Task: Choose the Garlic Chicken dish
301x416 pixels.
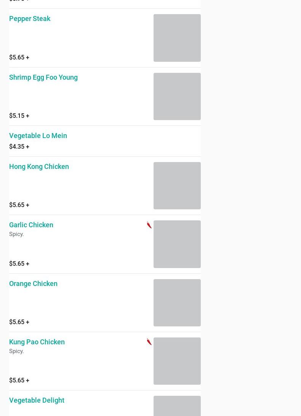Action: coord(31,225)
